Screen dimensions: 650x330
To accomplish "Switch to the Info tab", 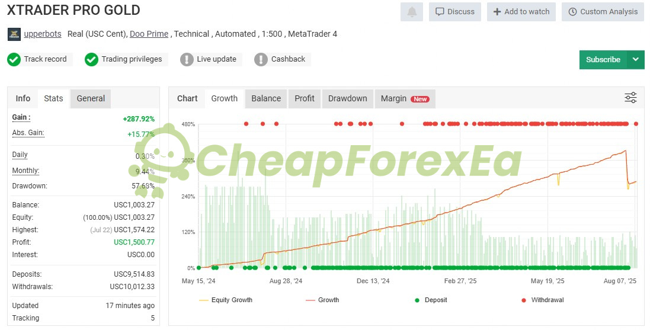I will coord(23,99).
